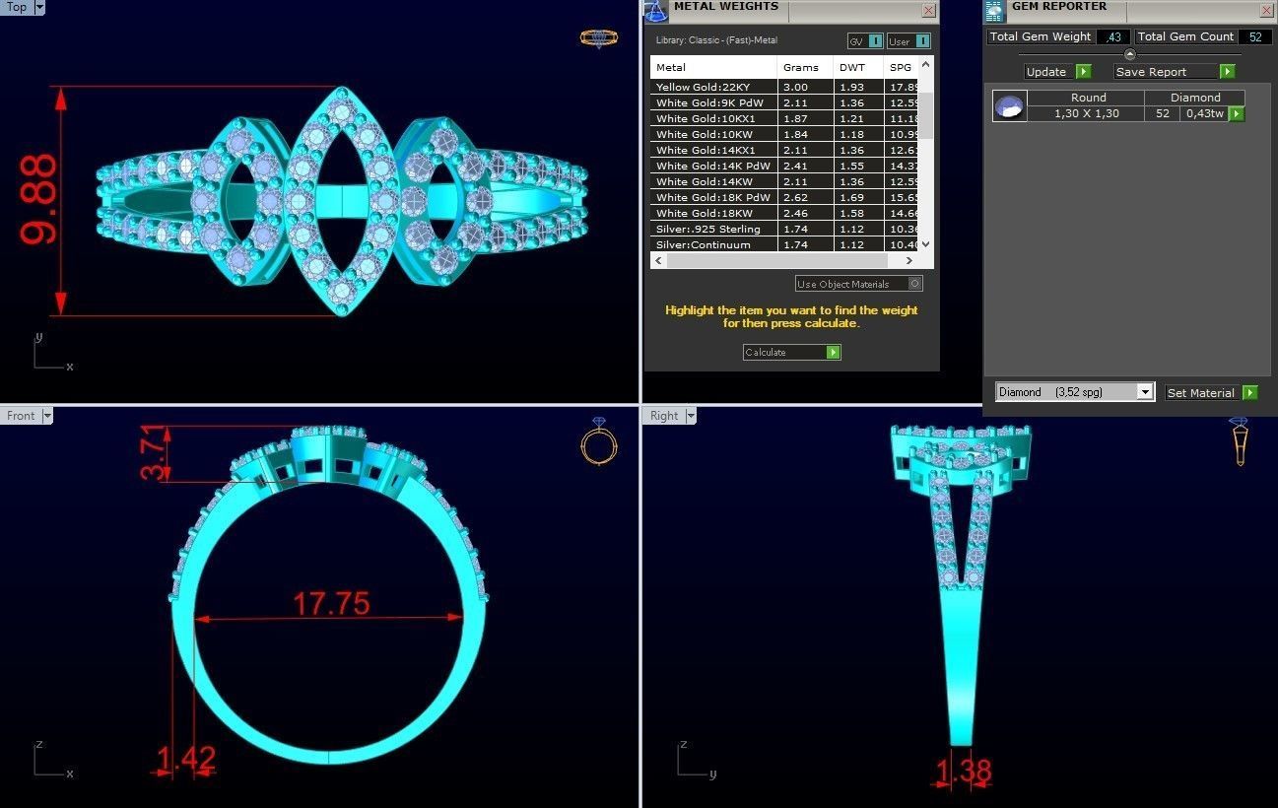Close the Metal Weights panel
This screenshot has height=808, width=1278.
[x=928, y=10]
